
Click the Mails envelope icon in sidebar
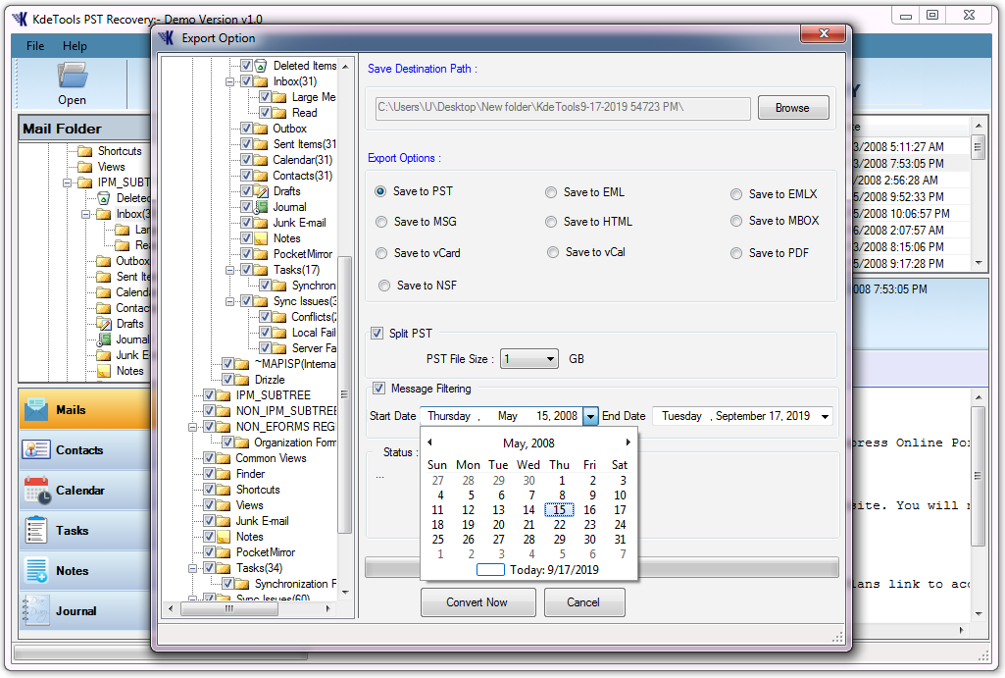pyautogui.click(x=36, y=409)
